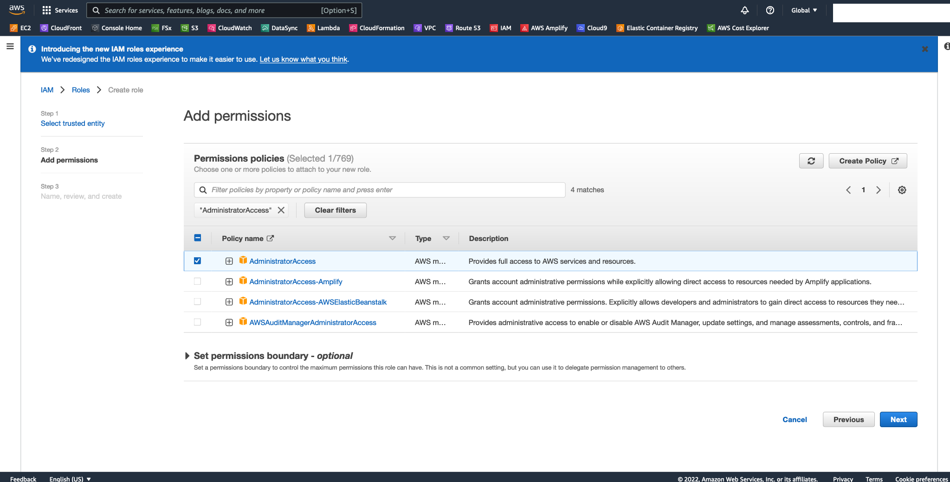The image size is (950, 482).
Task: Expand the AdministratorAccess policy details
Action: point(229,261)
